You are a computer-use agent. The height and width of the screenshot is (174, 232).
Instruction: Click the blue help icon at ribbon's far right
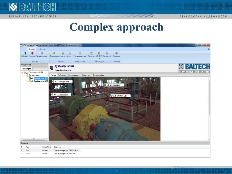pyautogui.click(x=208, y=49)
